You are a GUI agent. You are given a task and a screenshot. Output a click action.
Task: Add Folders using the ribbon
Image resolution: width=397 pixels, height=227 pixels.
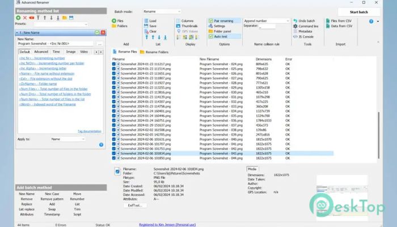click(x=120, y=26)
